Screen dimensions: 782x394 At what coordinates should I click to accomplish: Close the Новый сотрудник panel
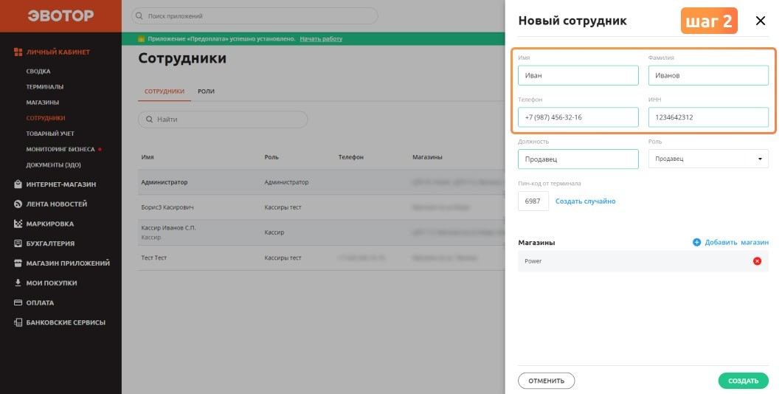[x=761, y=21]
